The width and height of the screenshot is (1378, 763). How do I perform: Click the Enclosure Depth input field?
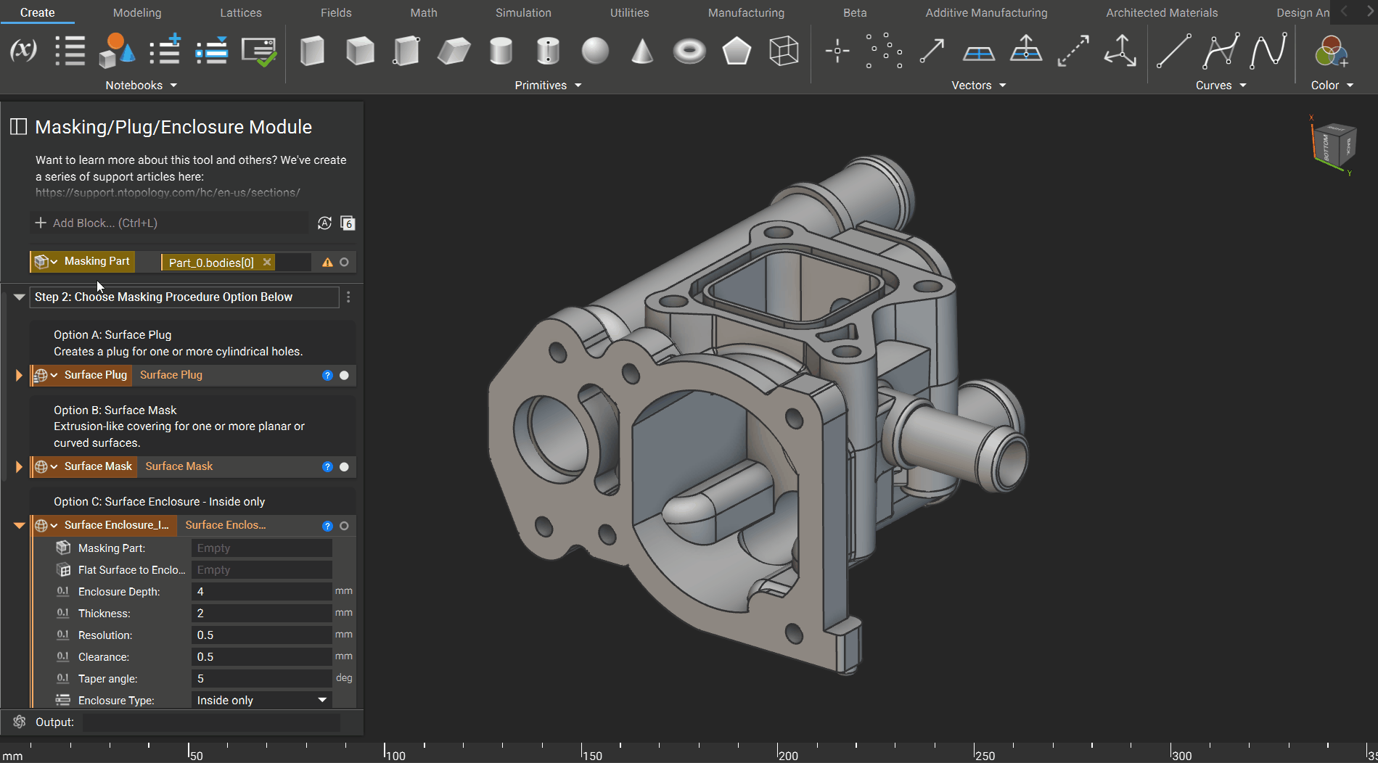pos(261,592)
